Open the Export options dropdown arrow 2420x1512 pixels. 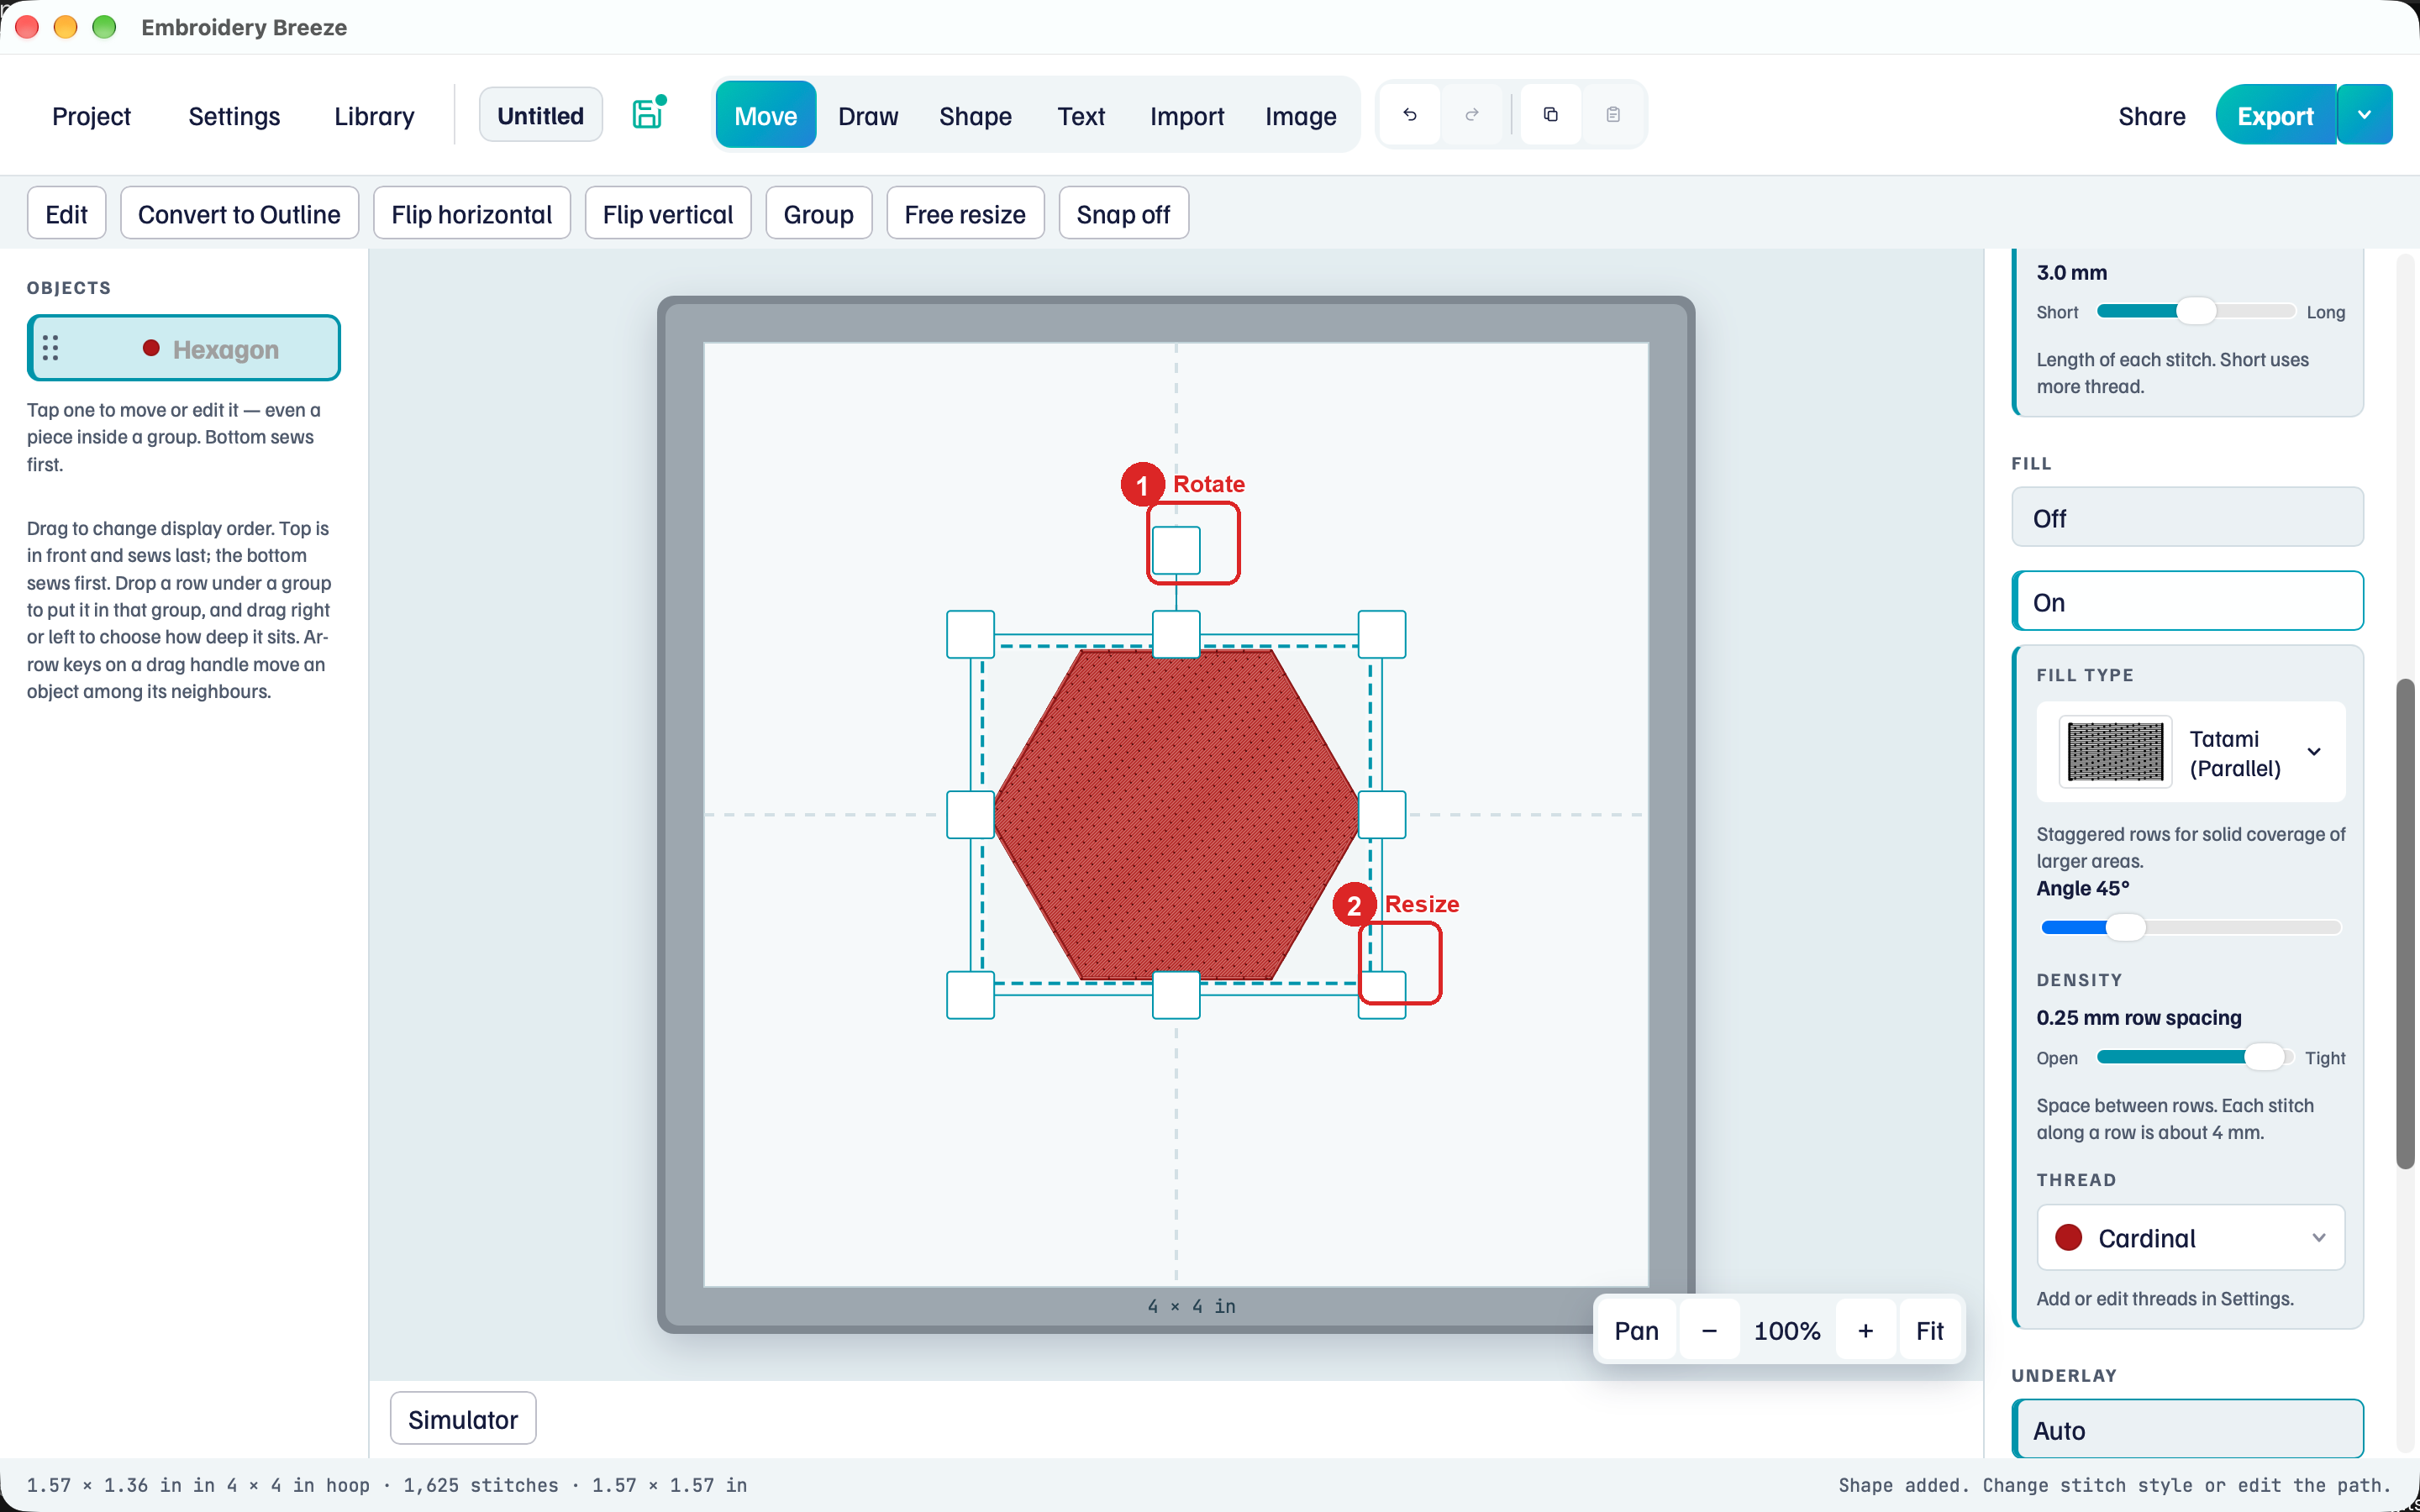click(x=2364, y=115)
